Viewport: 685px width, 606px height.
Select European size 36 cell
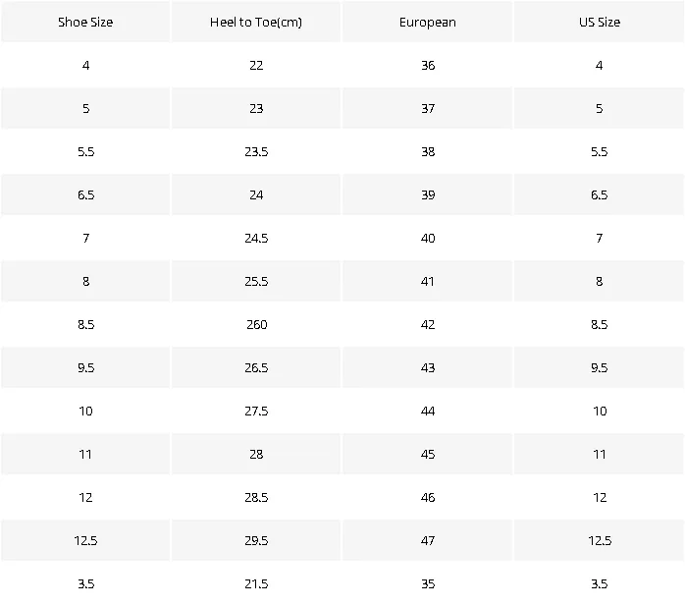click(428, 65)
